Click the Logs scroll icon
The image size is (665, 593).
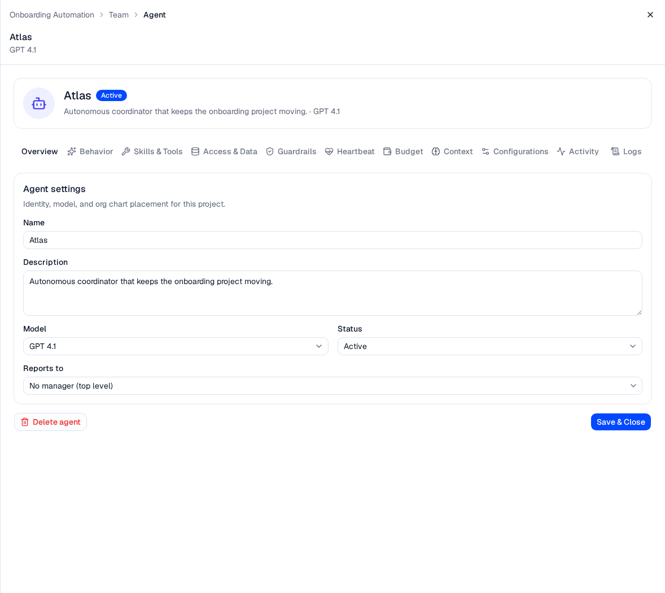click(615, 151)
